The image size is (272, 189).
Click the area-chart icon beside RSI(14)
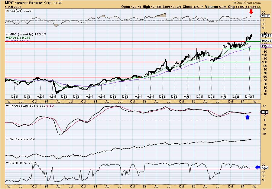(7, 11)
